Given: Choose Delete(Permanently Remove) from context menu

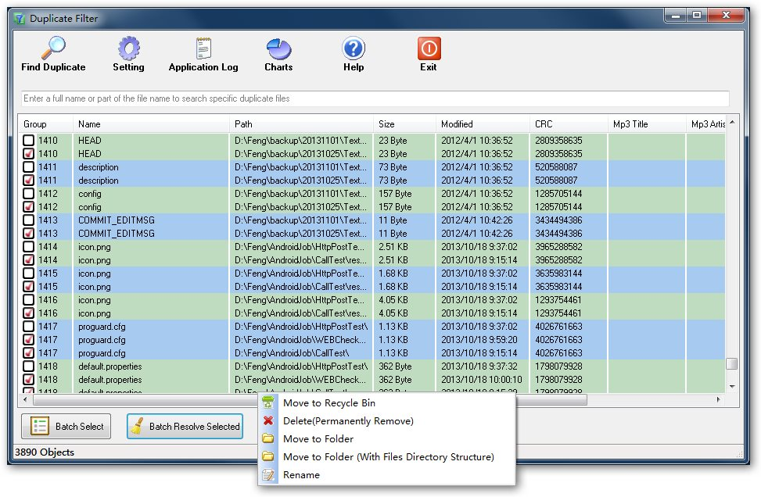Looking at the screenshot, I should [x=348, y=420].
